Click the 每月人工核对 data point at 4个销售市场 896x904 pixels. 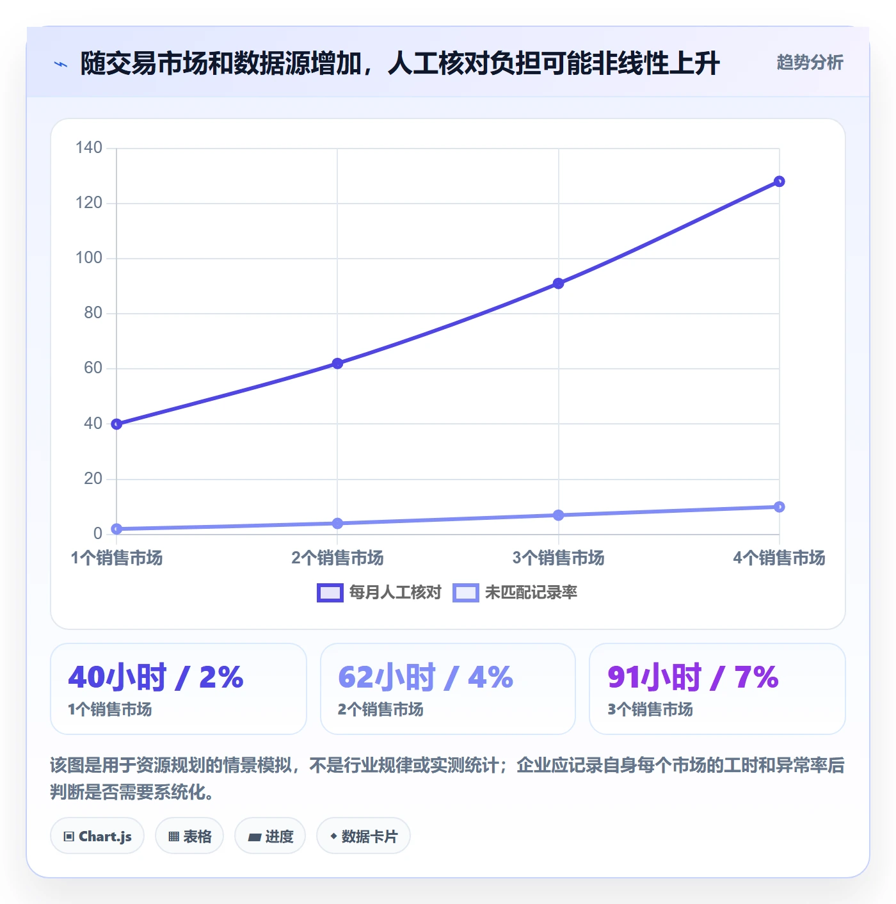pyautogui.click(x=780, y=182)
